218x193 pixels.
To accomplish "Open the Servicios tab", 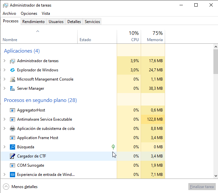I will click(x=92, y=22).
